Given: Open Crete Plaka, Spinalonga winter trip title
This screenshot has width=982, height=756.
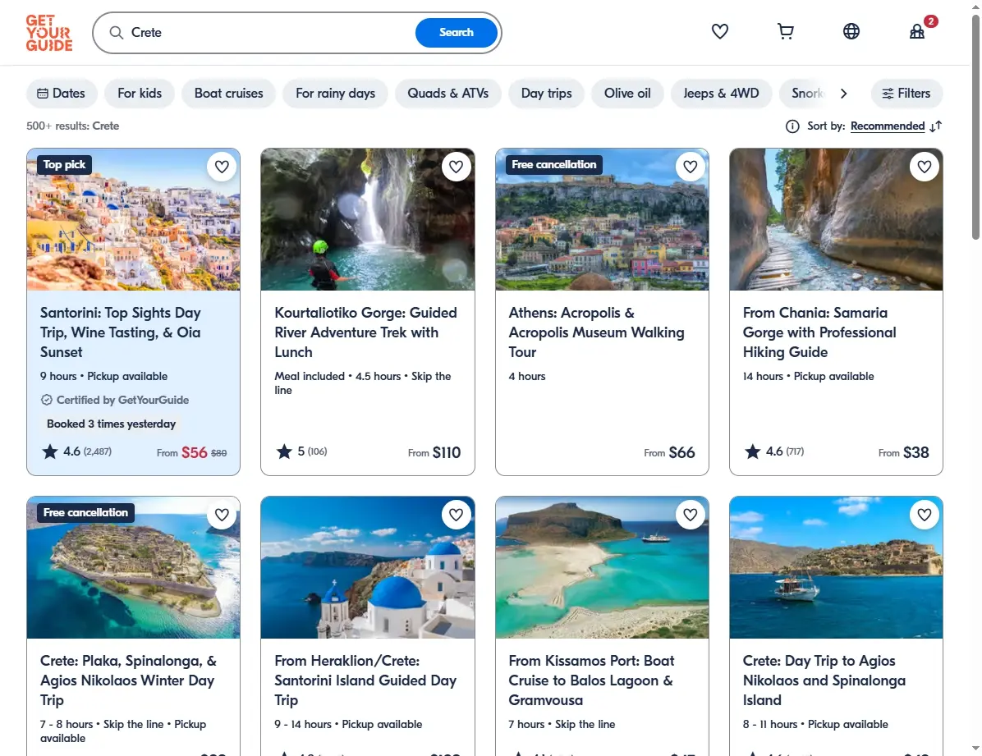Looking at the screenshot, I should [x=128, y=680].
